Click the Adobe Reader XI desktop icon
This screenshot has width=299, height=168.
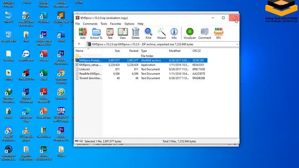coord(43,95)
